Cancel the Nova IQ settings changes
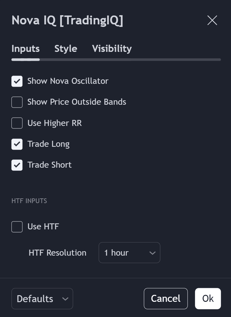Screen dimensions: 231x317 tap(166, 298)
